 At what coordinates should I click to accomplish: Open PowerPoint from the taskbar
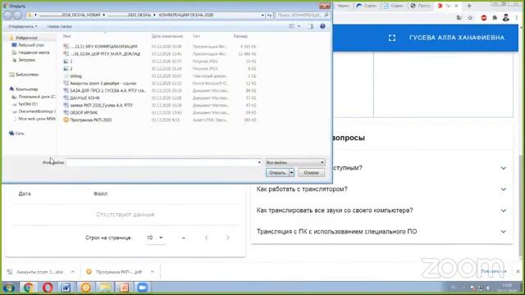coord(124,288)
